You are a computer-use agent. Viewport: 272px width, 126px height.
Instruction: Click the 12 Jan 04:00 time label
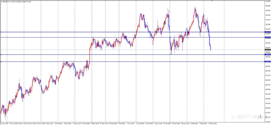point(140,124)
